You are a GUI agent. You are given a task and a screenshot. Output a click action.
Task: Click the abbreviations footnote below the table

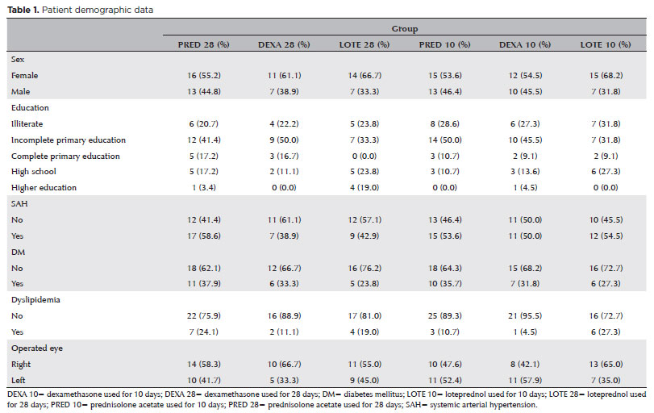tap(323, 398)
